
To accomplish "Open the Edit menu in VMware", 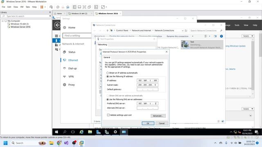I will [9, 7].
